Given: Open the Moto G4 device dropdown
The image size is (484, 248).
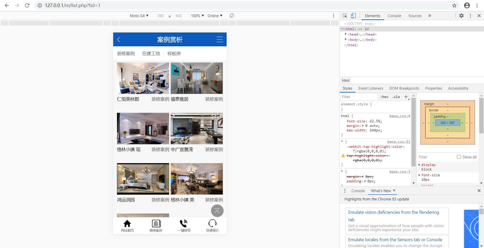Looking at the screenshot, I should (x=139, y=16).
